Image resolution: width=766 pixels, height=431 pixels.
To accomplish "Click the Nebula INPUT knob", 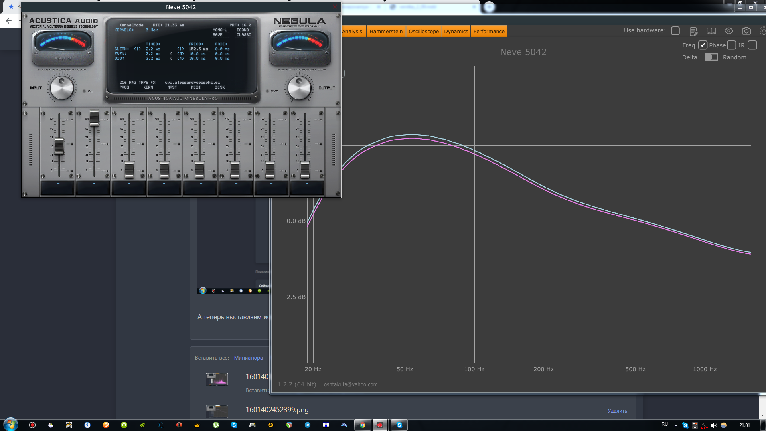I will [62, 88].
